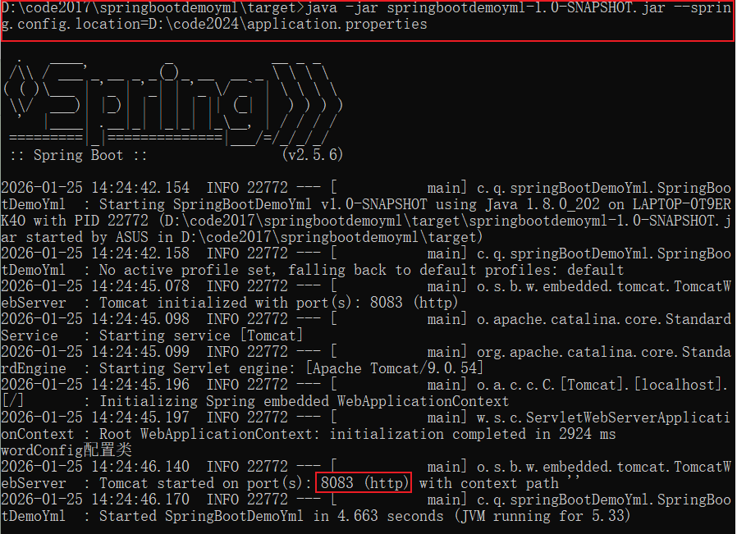This screenshot has width=737, height=534.
Task: Click timestamp "14:24:46.170"
Action: coord(140,500)
